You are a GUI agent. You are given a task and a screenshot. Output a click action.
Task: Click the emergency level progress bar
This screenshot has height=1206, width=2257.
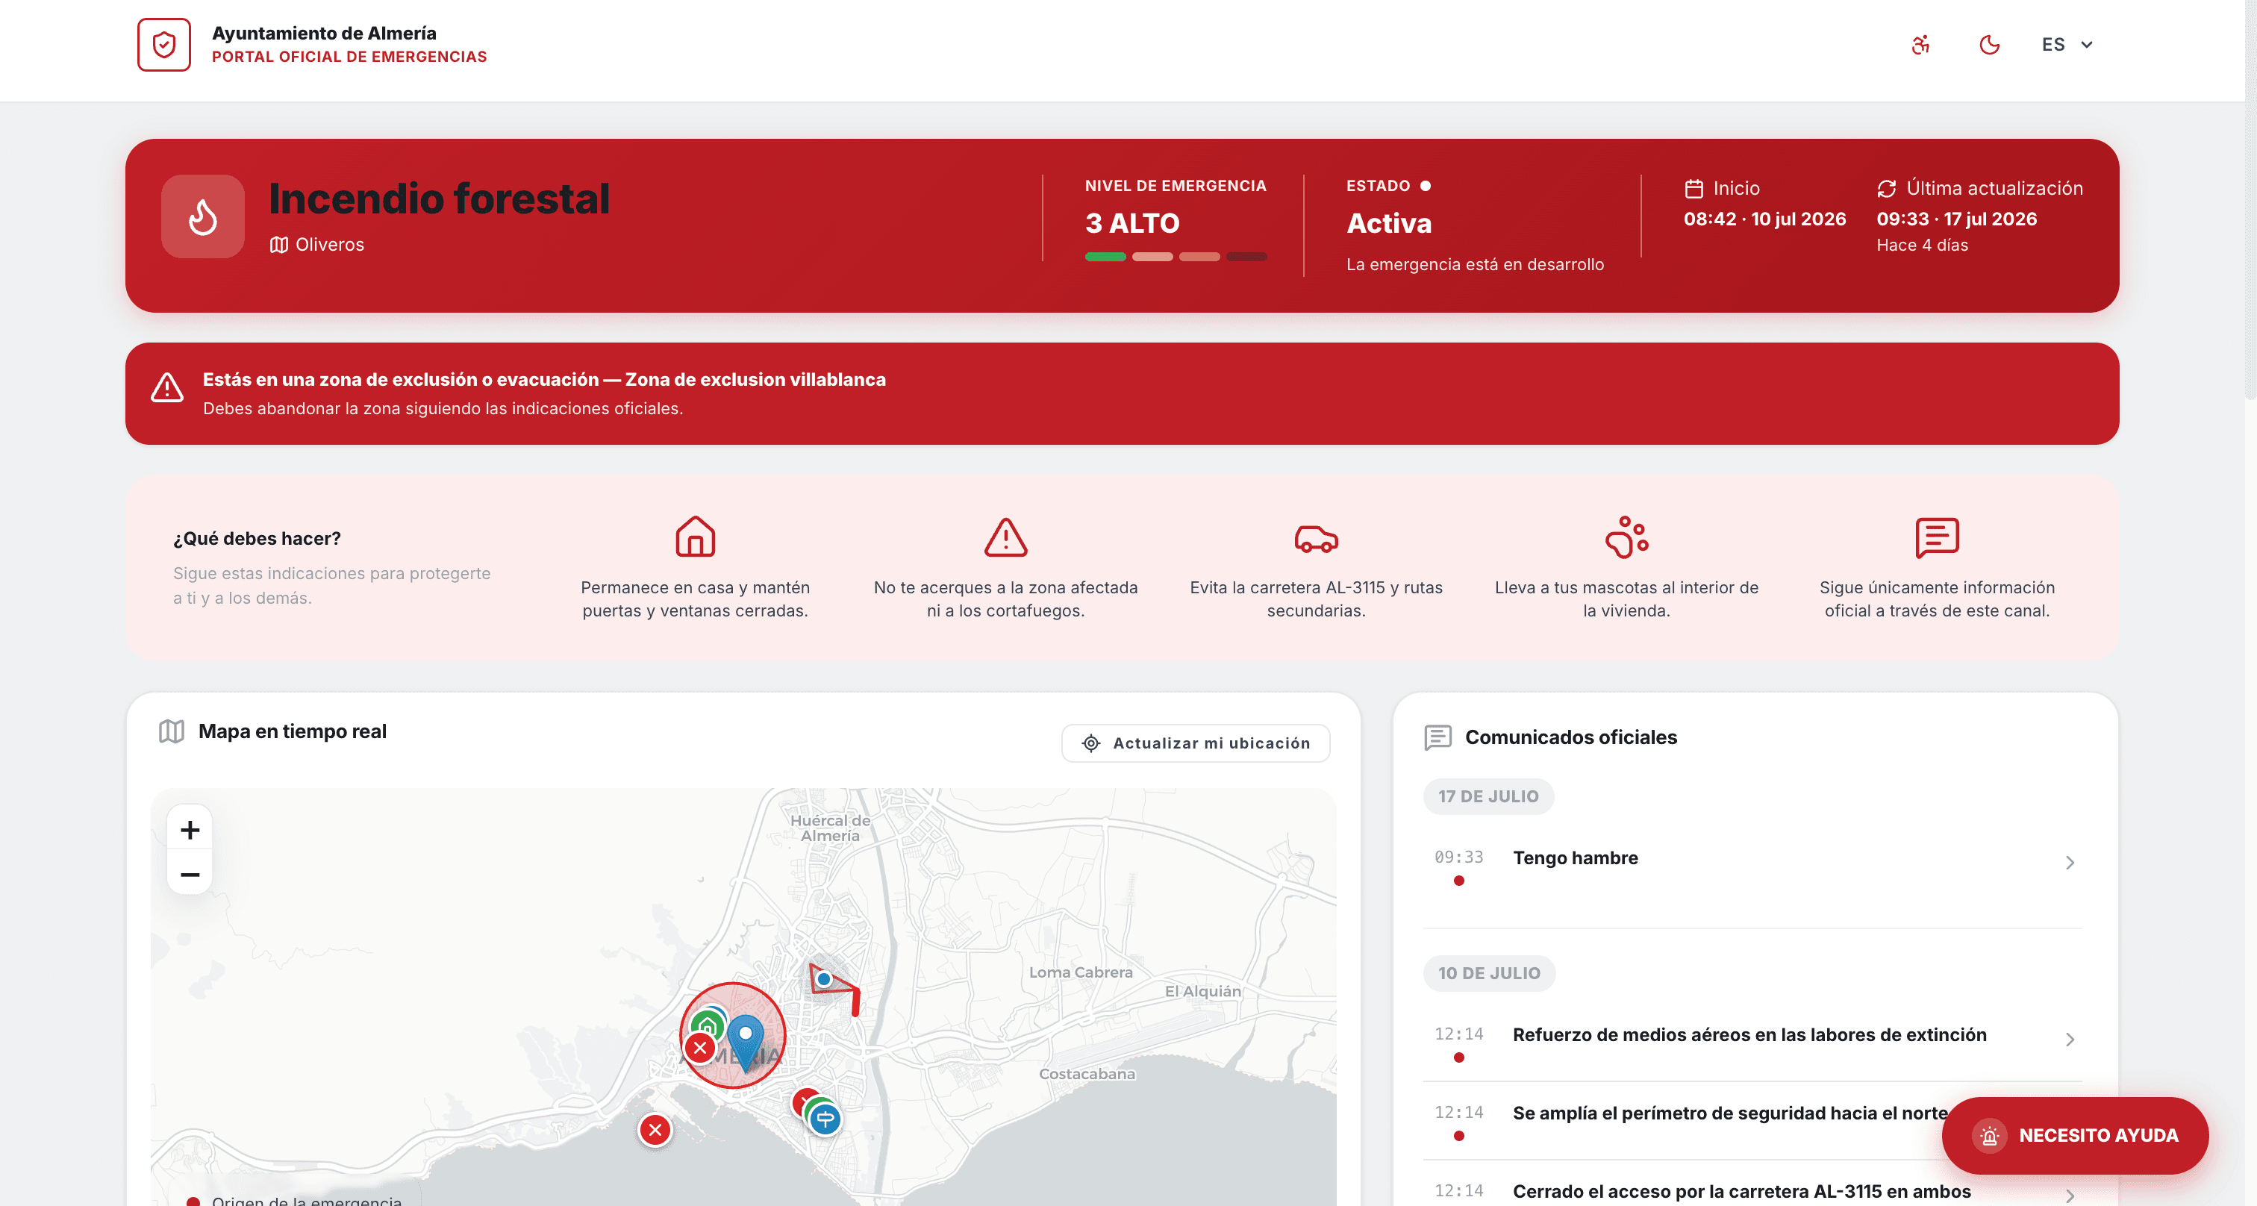[1176, 257]
